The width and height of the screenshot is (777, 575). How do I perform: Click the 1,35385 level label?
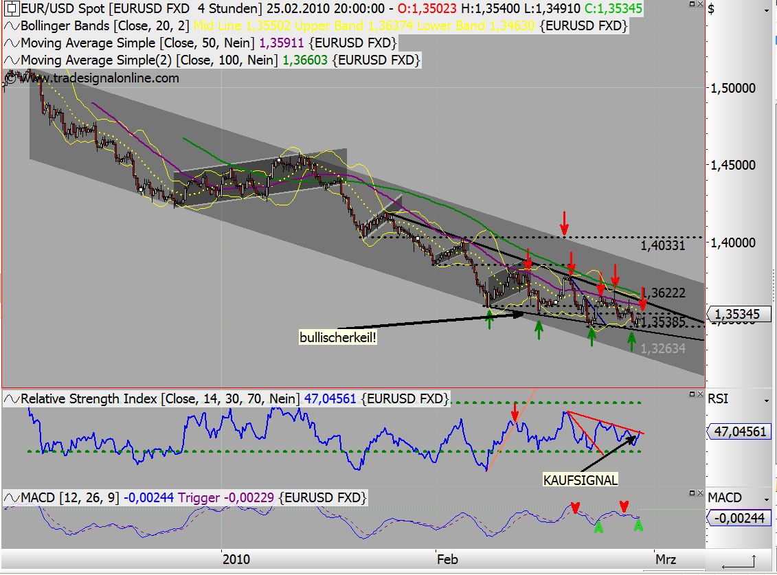click(664, 322)
